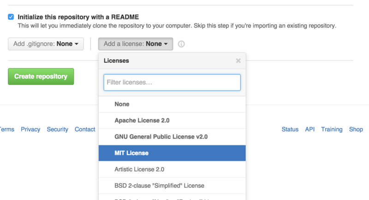369x200 pixels.
Task: Select GNU General Public License v2.0
Action: click(161, 137)
